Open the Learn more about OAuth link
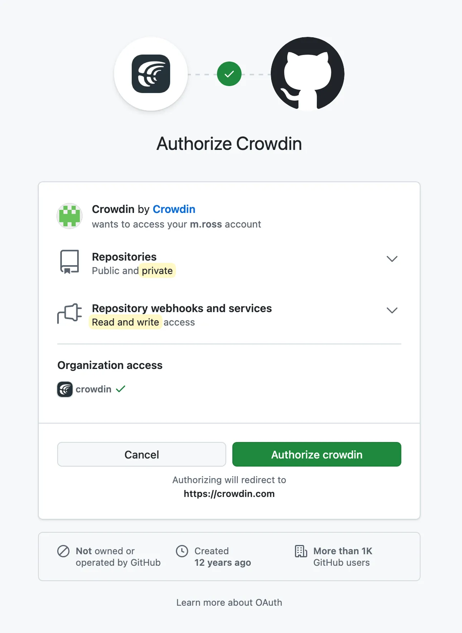 pos(229,602)
